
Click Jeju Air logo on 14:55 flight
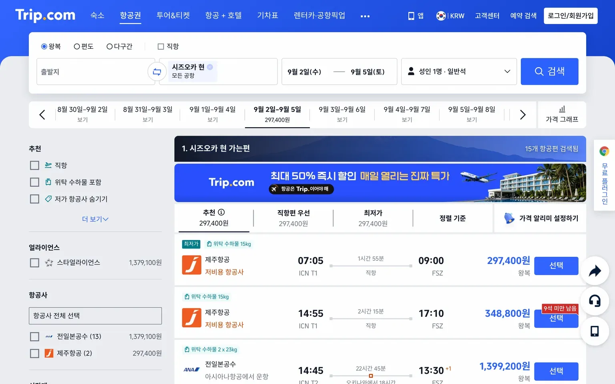pos(192,318)
